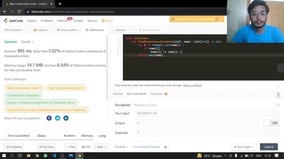Share acceptance on LinkedIn
This screenshot has width=284, height=159.
click(66, 118)
